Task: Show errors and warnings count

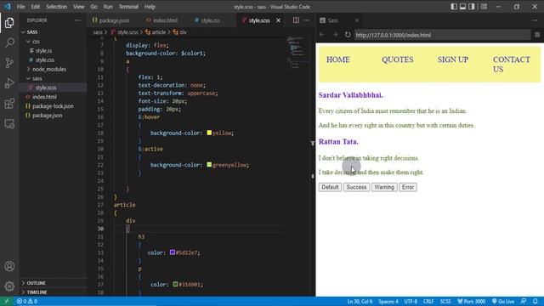Action: click(27, 301)
